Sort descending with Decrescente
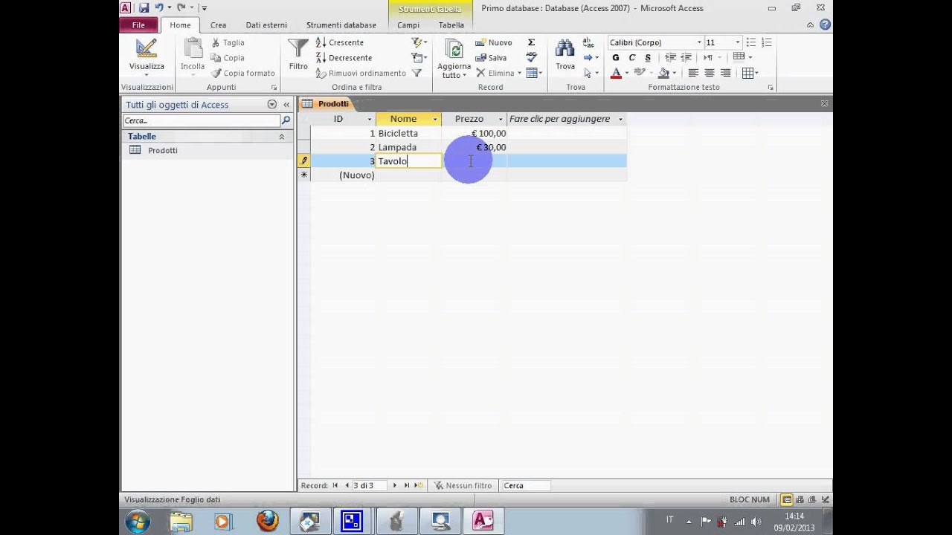The width and height of the screenshot is (952, 535). pyautogui.click(x=344, y=58)
